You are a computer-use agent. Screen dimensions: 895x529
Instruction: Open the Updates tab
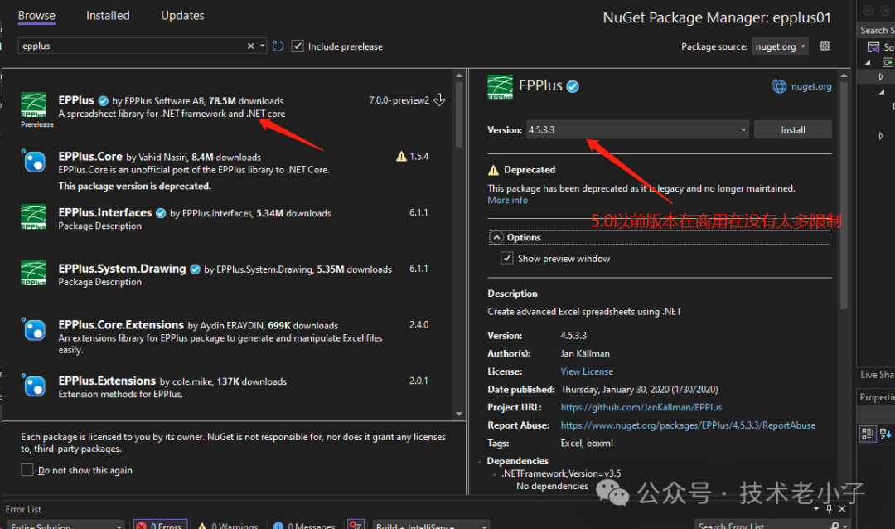coord(182,16)
